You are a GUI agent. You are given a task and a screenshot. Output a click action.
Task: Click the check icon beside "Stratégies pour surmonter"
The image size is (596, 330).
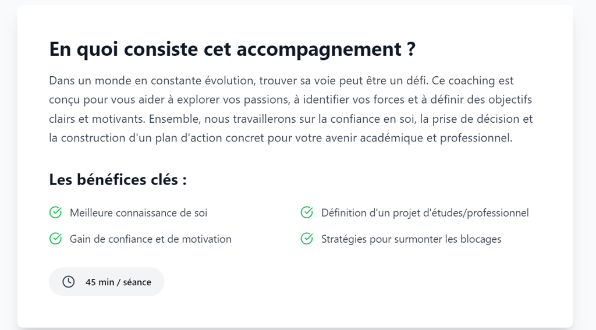click(x=307, y=239)
